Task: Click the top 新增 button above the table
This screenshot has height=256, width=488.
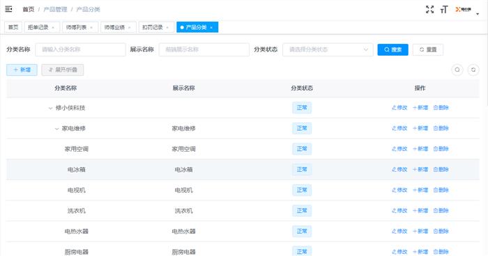Action: (x=22, y=70)
